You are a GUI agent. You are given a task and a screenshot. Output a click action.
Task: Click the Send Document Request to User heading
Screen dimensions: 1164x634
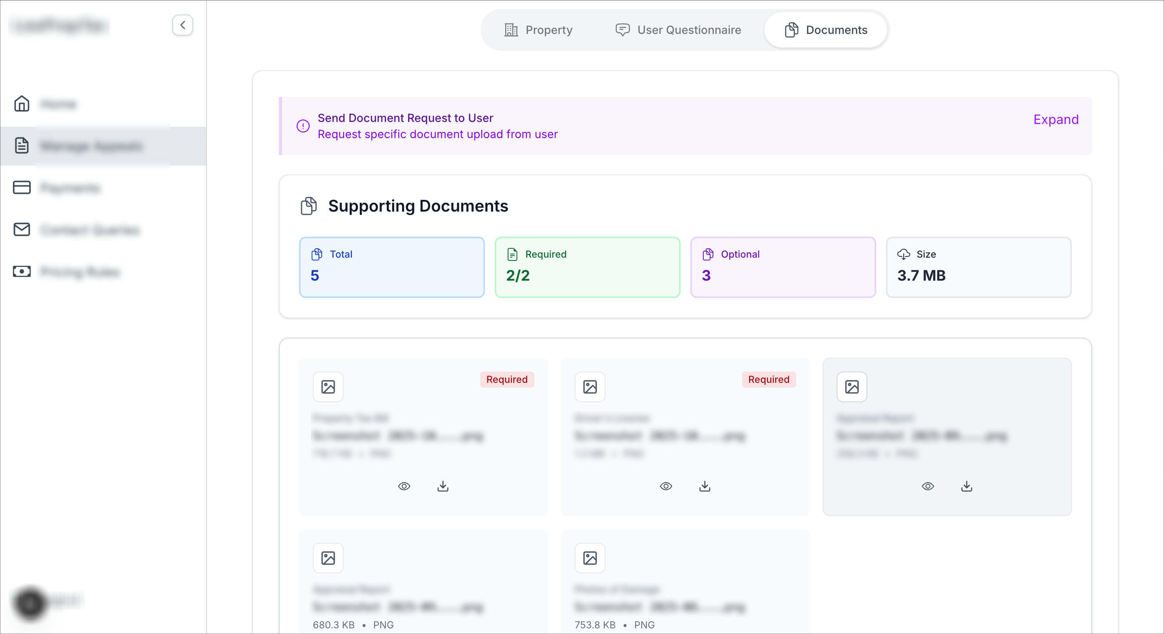(405, 118)
